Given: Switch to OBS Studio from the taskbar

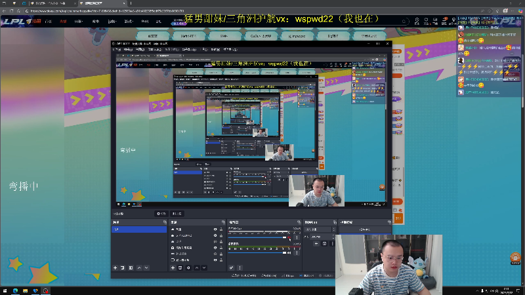Looking at the screenshot, I should pyautogui.click(x=45, y=291).
